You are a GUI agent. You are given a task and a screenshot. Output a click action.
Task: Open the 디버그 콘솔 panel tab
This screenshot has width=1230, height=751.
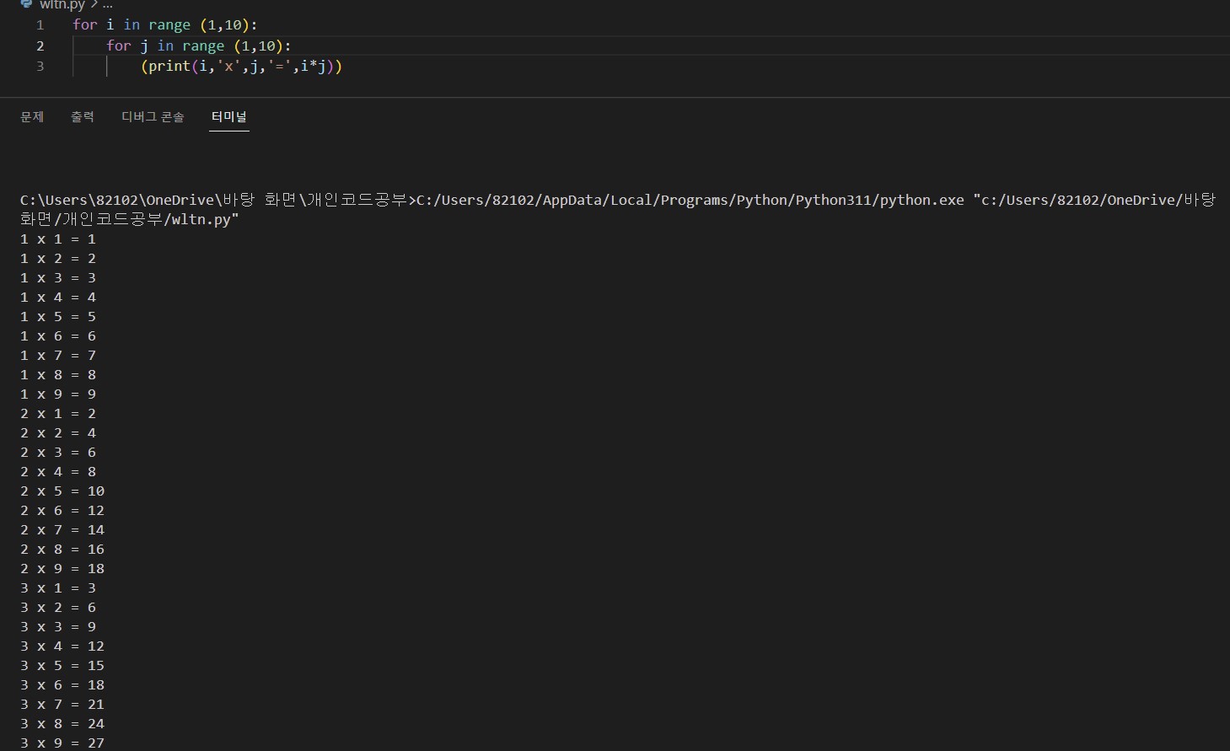(x=153, y=116)
